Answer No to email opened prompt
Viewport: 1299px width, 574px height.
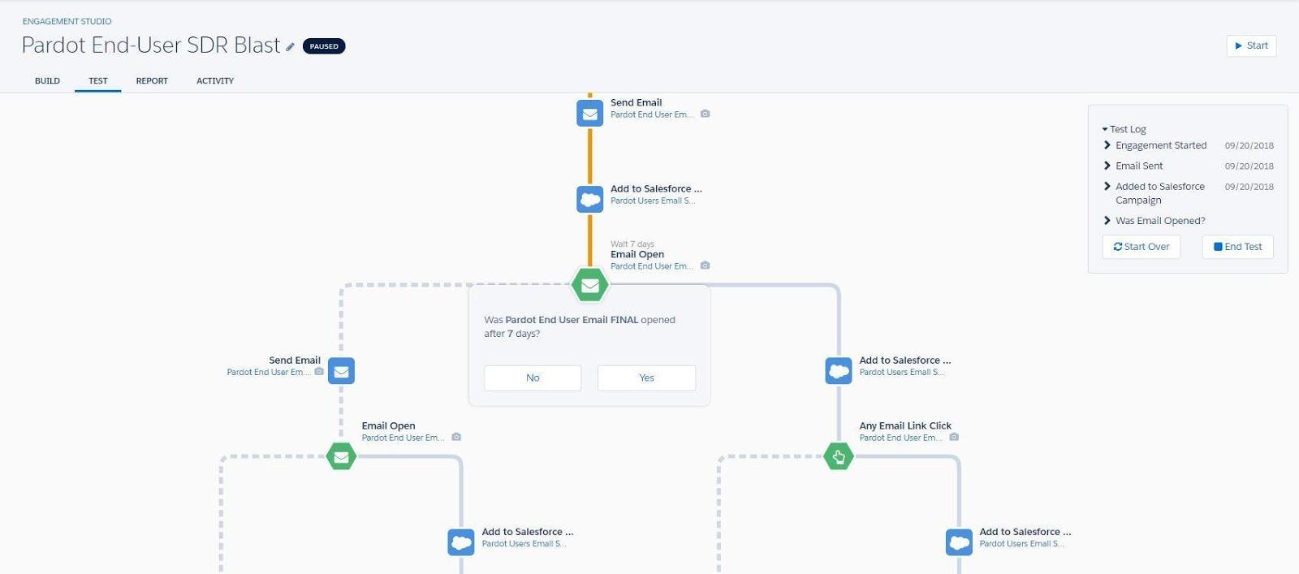pyautogui.click(x=533, y=378)
